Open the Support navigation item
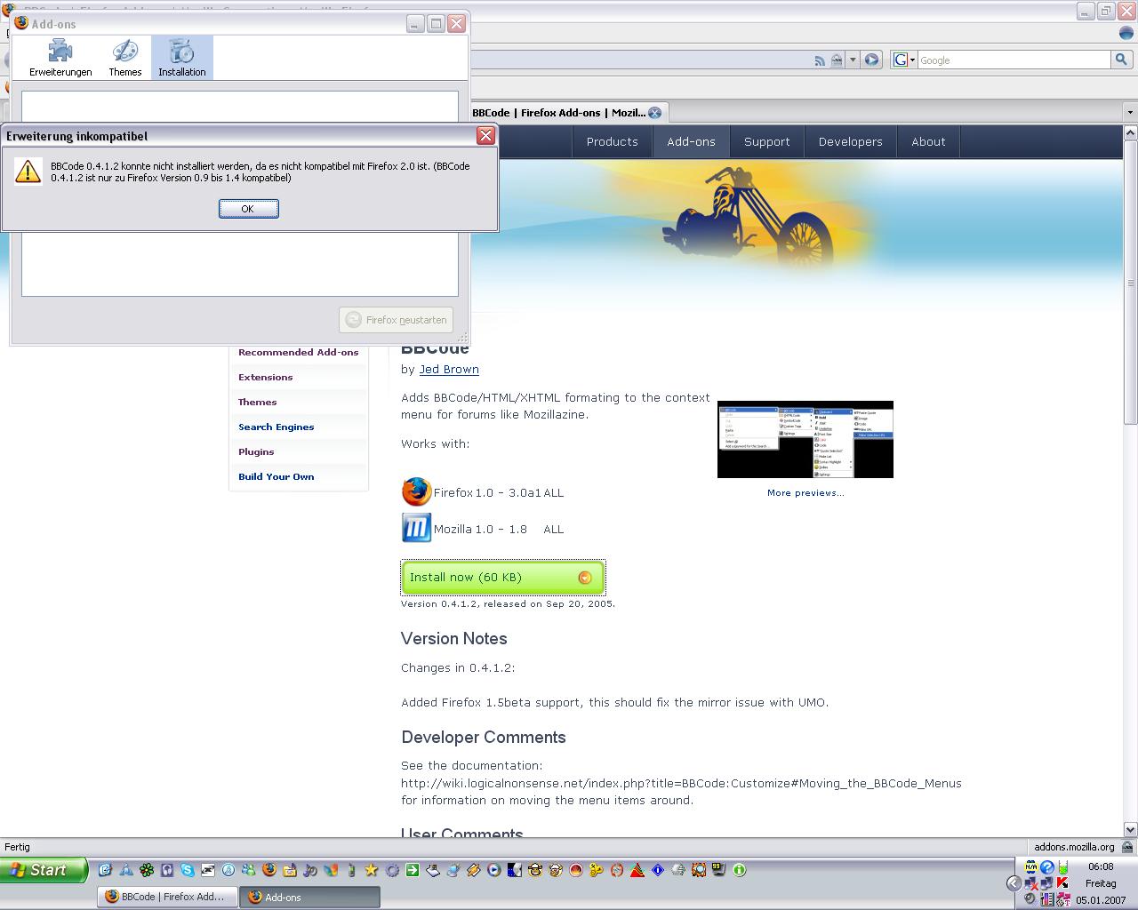1138x910 pixels. point(767,141)
